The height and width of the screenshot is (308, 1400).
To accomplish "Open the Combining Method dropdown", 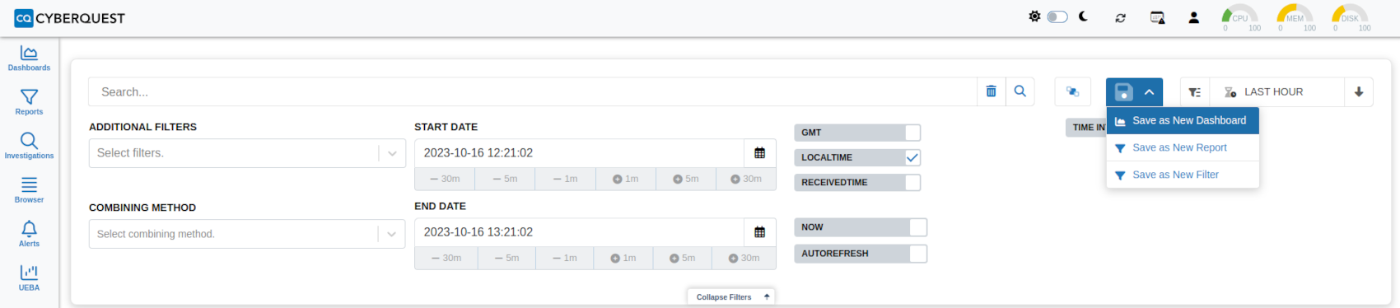I will pos(392,234).
